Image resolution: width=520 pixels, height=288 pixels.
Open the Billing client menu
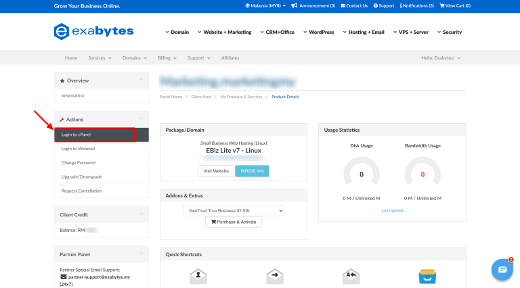[167, 58]
